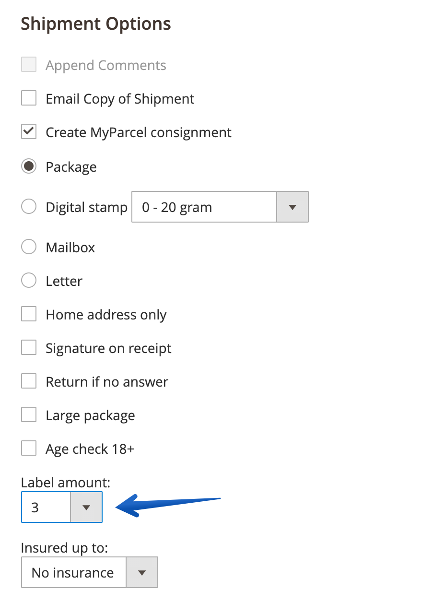Select the Package radio button

coord(29,167)
